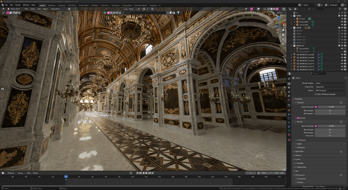Open the Output properties tab icon
The width and height of the screenshot is (348, 190).
click(x=289, y=88)
